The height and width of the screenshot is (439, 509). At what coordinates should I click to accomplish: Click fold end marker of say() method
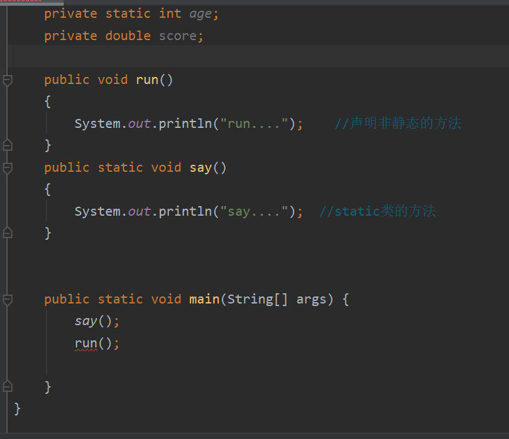coord(8,233)
